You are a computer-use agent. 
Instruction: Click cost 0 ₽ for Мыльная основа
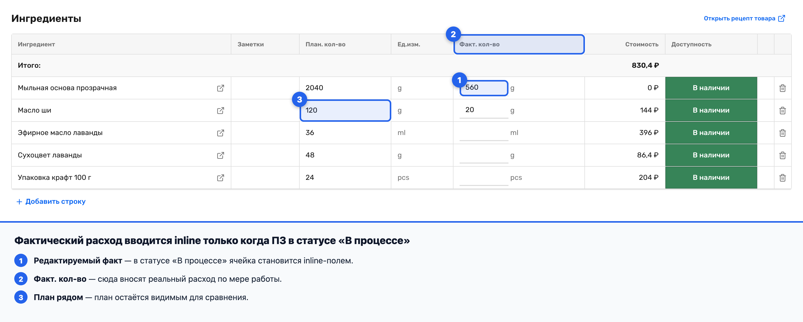tap(653, 88)
